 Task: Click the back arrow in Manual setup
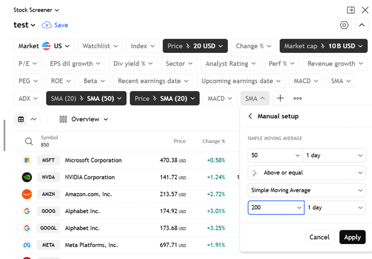click(250, 116)
